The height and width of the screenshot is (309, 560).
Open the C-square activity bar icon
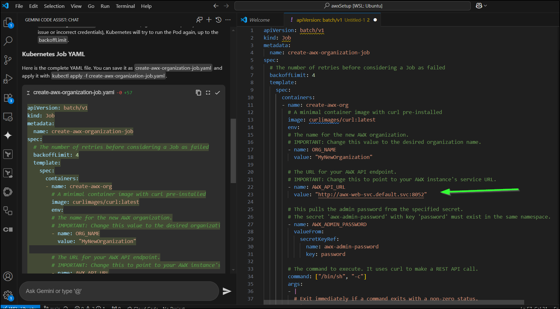pos(8,230)
